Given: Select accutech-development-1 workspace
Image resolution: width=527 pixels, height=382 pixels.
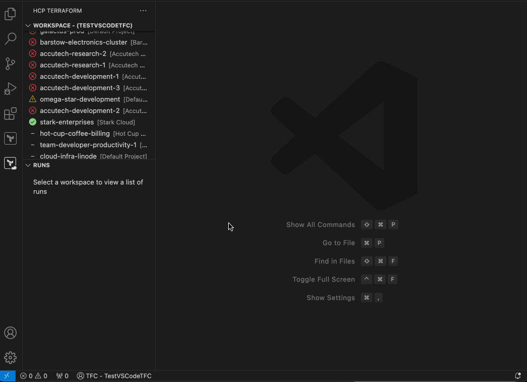Looking at the screenshot, I should 89,77.
